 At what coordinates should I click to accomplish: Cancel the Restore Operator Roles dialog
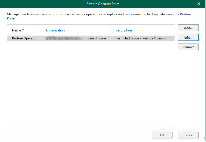click(x=188, y=135)
